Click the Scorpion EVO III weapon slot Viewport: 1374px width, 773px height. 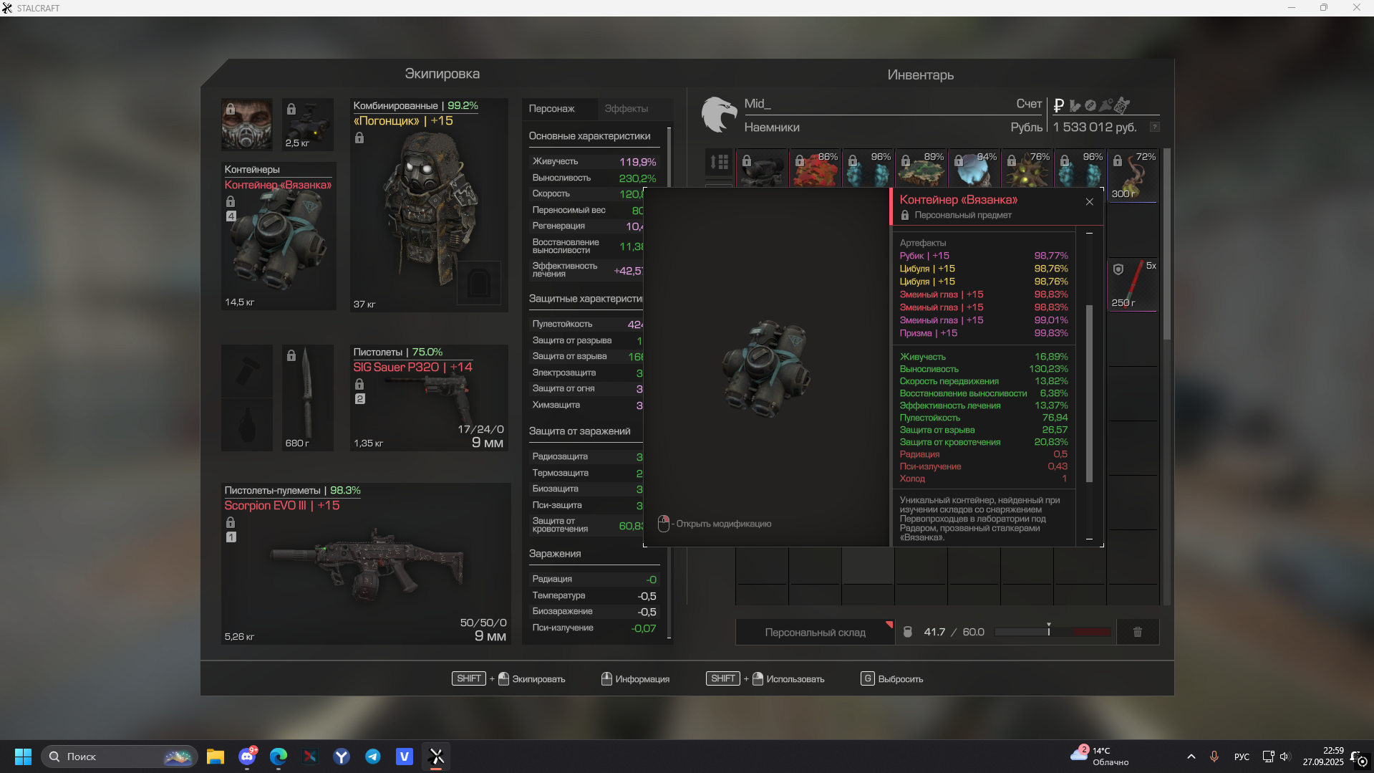coord(365,564)
